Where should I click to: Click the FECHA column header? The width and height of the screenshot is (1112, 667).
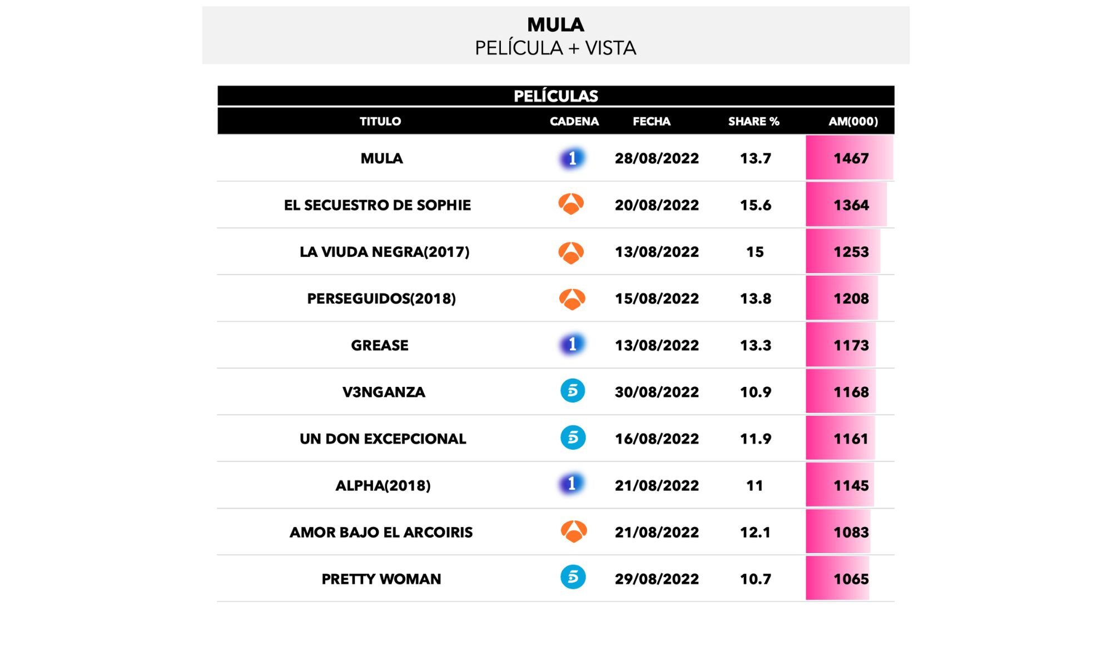pyautogui.click(x=652, y=121)
